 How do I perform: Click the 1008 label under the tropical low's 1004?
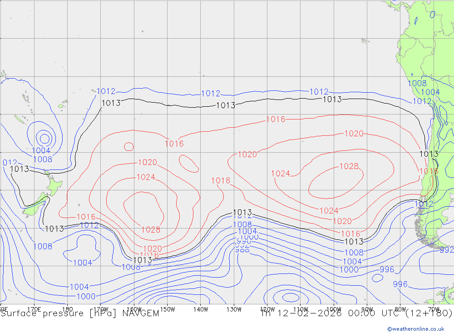(x=43, y=159)
